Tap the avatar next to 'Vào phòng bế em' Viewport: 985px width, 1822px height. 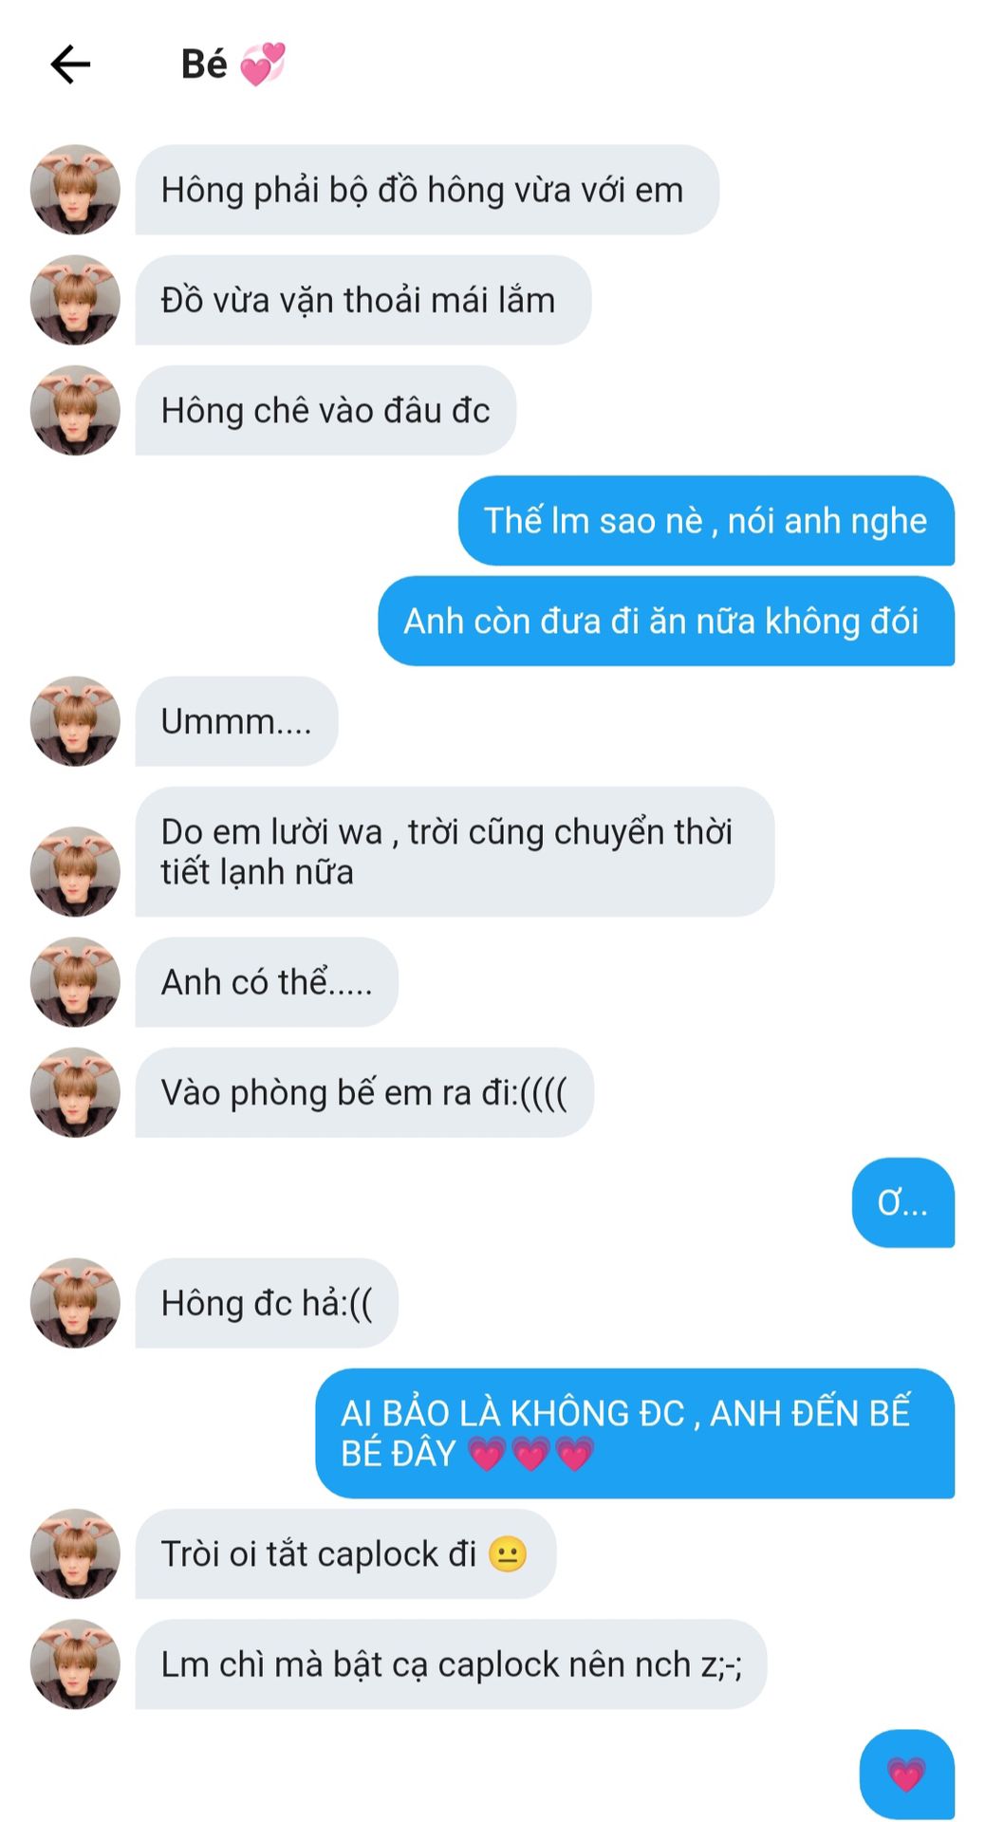pos(76,1092)
